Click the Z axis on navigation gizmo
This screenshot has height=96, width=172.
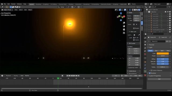click(121, 13)
